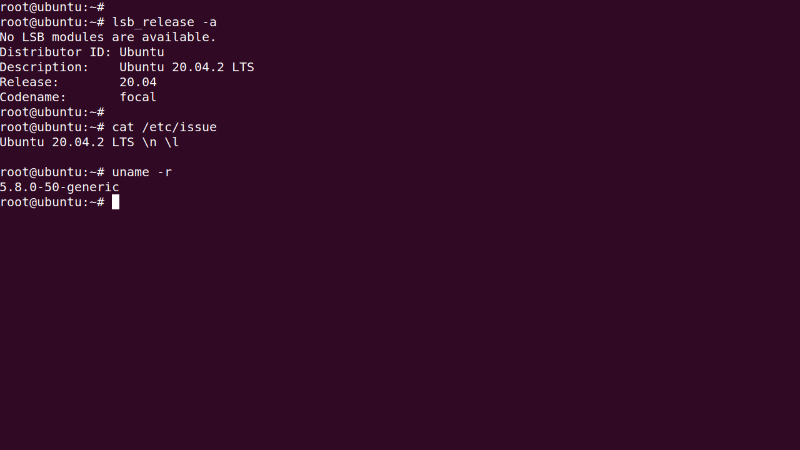Click "Ubuntu 20.04.2 LTS" in the Description row
Image resolution: width=800 pixels, height=450 pixels.
point(187,67)
